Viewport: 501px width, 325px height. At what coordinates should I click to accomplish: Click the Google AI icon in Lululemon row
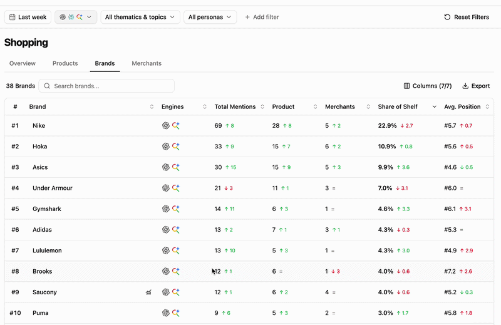[x=176, y=250]
